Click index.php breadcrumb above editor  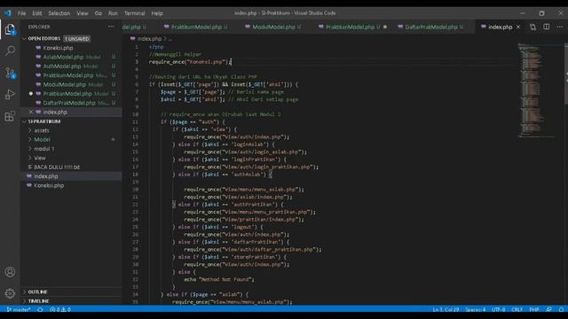pyautogui.click(x=149, y=39)
